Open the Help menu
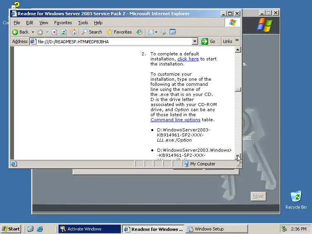This screenshot has height=234, width=312. [98, 23]
